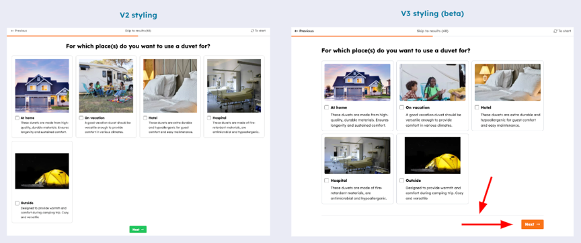Select the hotel bed image in V2 styling
Image resolution: width=581 pixels, height=243 pixels.
[x=170, y=86]
